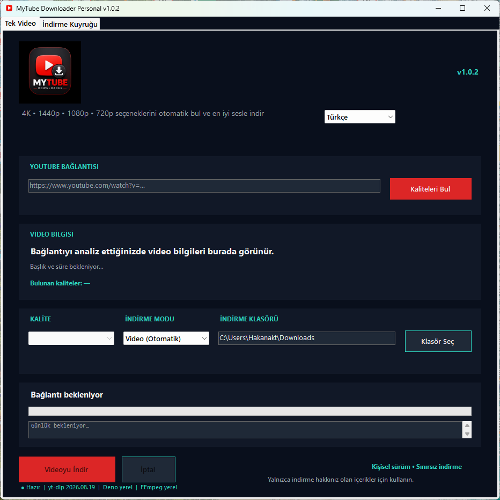Click Başlık ve süre bekleniyor text
The height and width of the screenshot is (500, 500).
click(67, 267)
